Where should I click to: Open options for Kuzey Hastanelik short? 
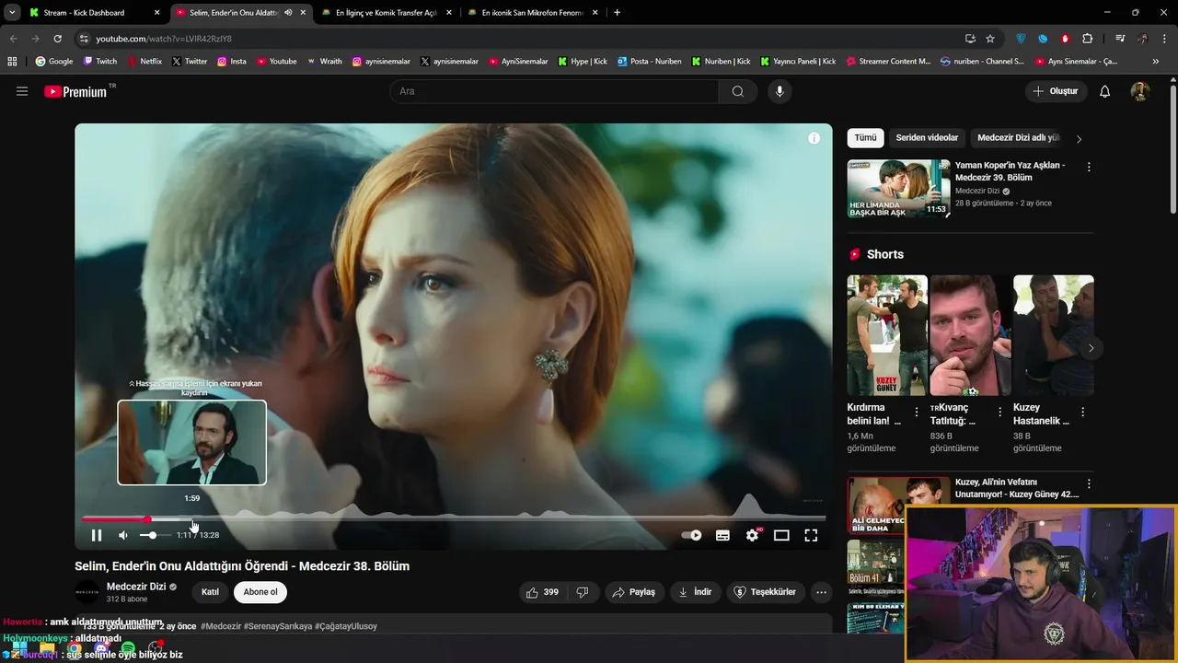pos(1082,413)
